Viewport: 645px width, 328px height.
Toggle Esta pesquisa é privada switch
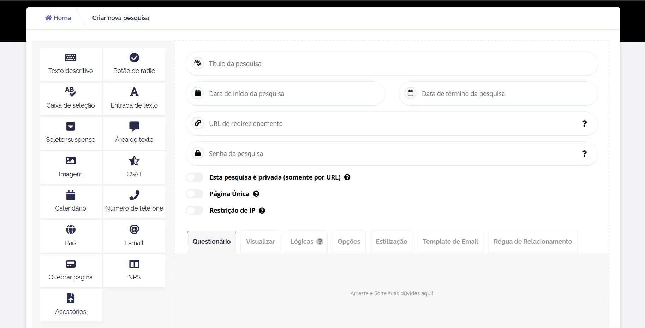195,177
